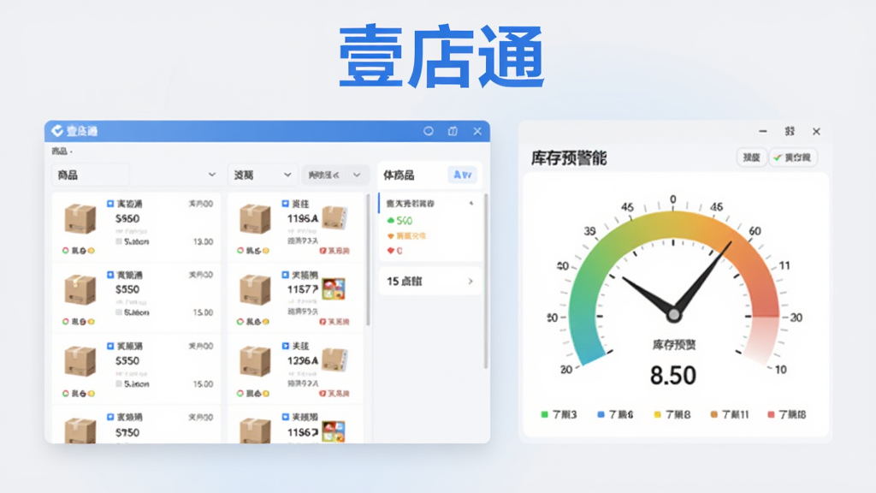Image resolution: width=876 pixels, height=493 pixels.
Task: Select the yellow legend swatch
Action: coord(657,414)
